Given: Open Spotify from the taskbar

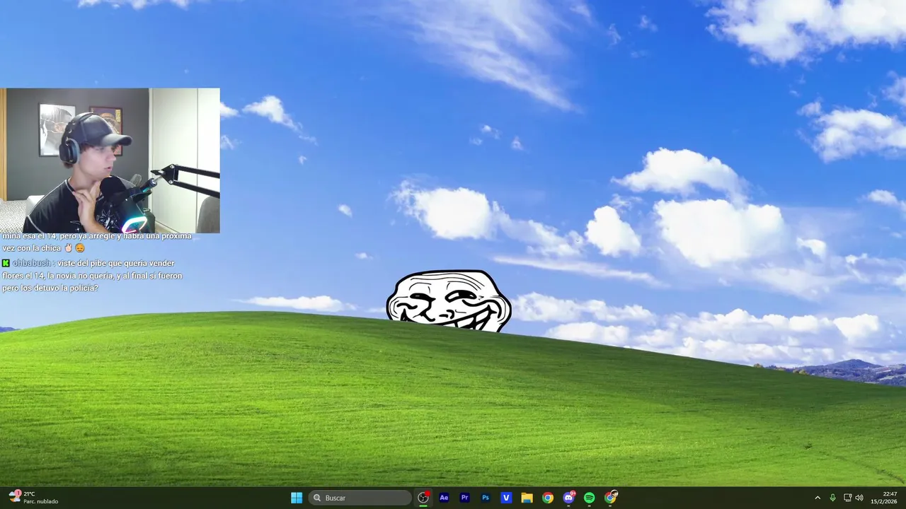Looking at the screenshot, I should [589, 498].
